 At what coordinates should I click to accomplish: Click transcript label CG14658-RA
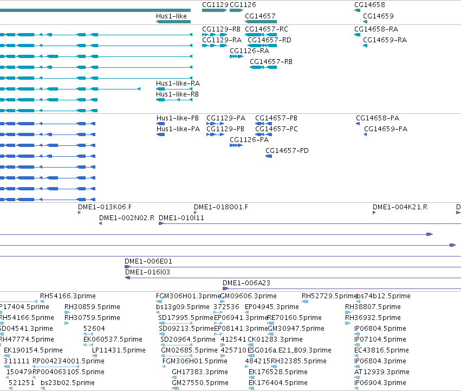coord(376,29)
